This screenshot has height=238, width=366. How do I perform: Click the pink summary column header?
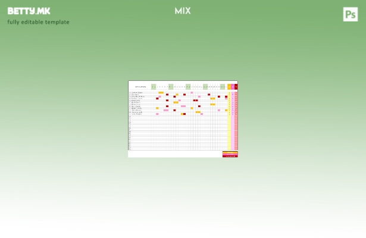click(233, 87)
